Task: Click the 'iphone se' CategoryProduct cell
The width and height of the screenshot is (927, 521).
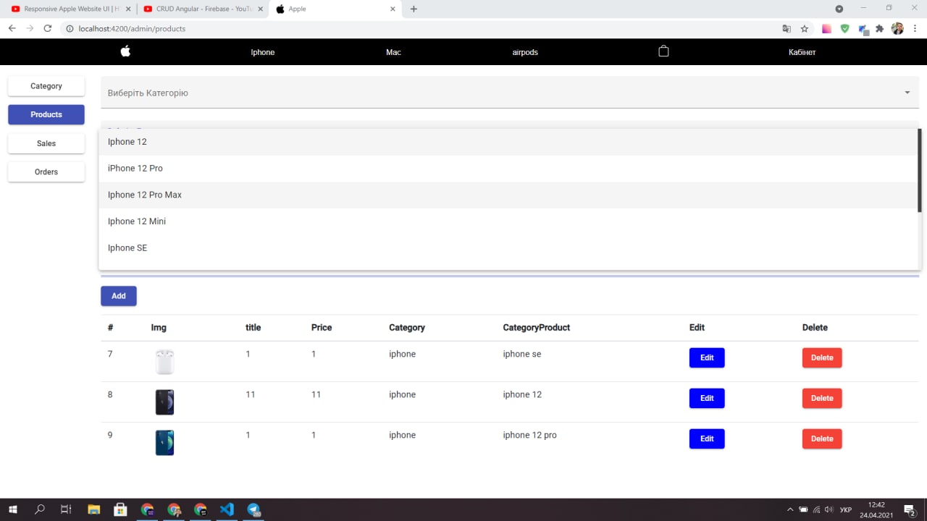Action: 522,354
